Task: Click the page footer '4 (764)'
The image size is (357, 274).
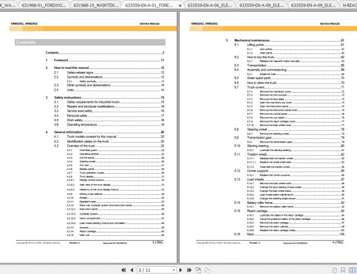Action: tap(337, 242)
